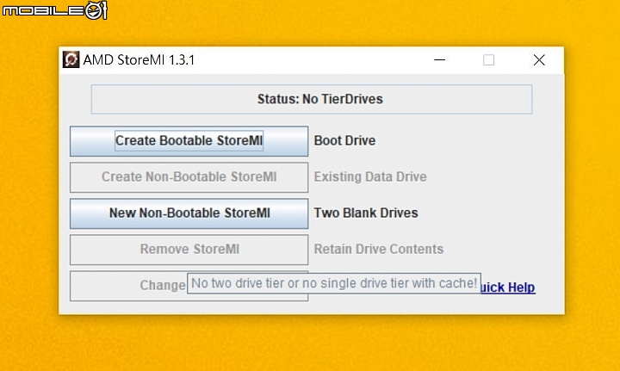Click the 'Existing Data Drive' label
Viewport: 620px width, 371px height.
pos(370,176)
